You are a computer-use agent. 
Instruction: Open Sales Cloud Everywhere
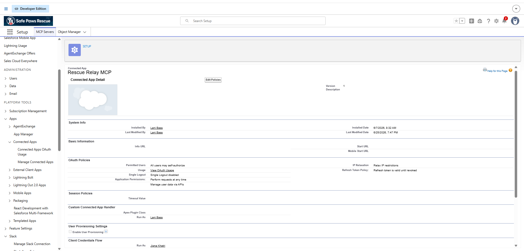(21, 61)
